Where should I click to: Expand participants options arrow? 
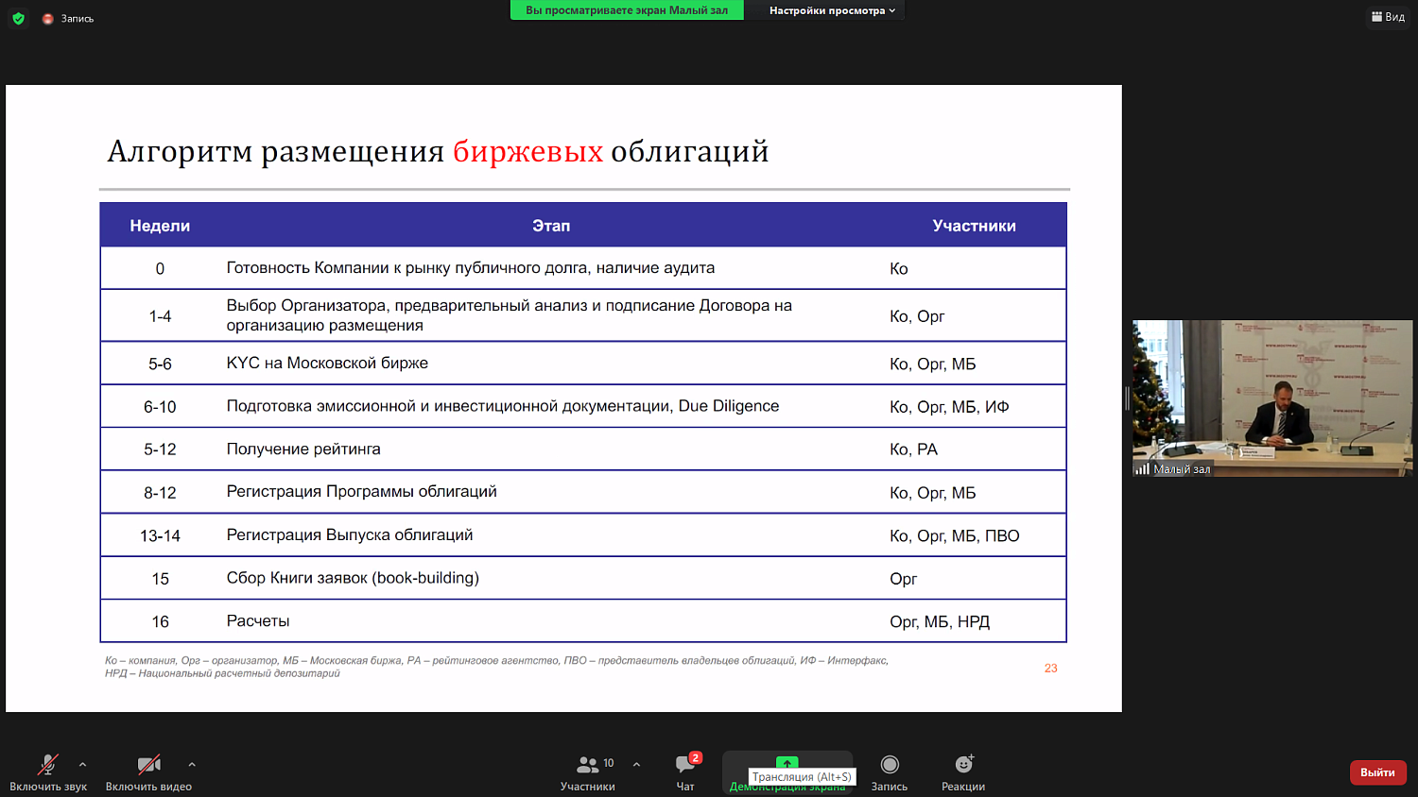tap(636, 764)
